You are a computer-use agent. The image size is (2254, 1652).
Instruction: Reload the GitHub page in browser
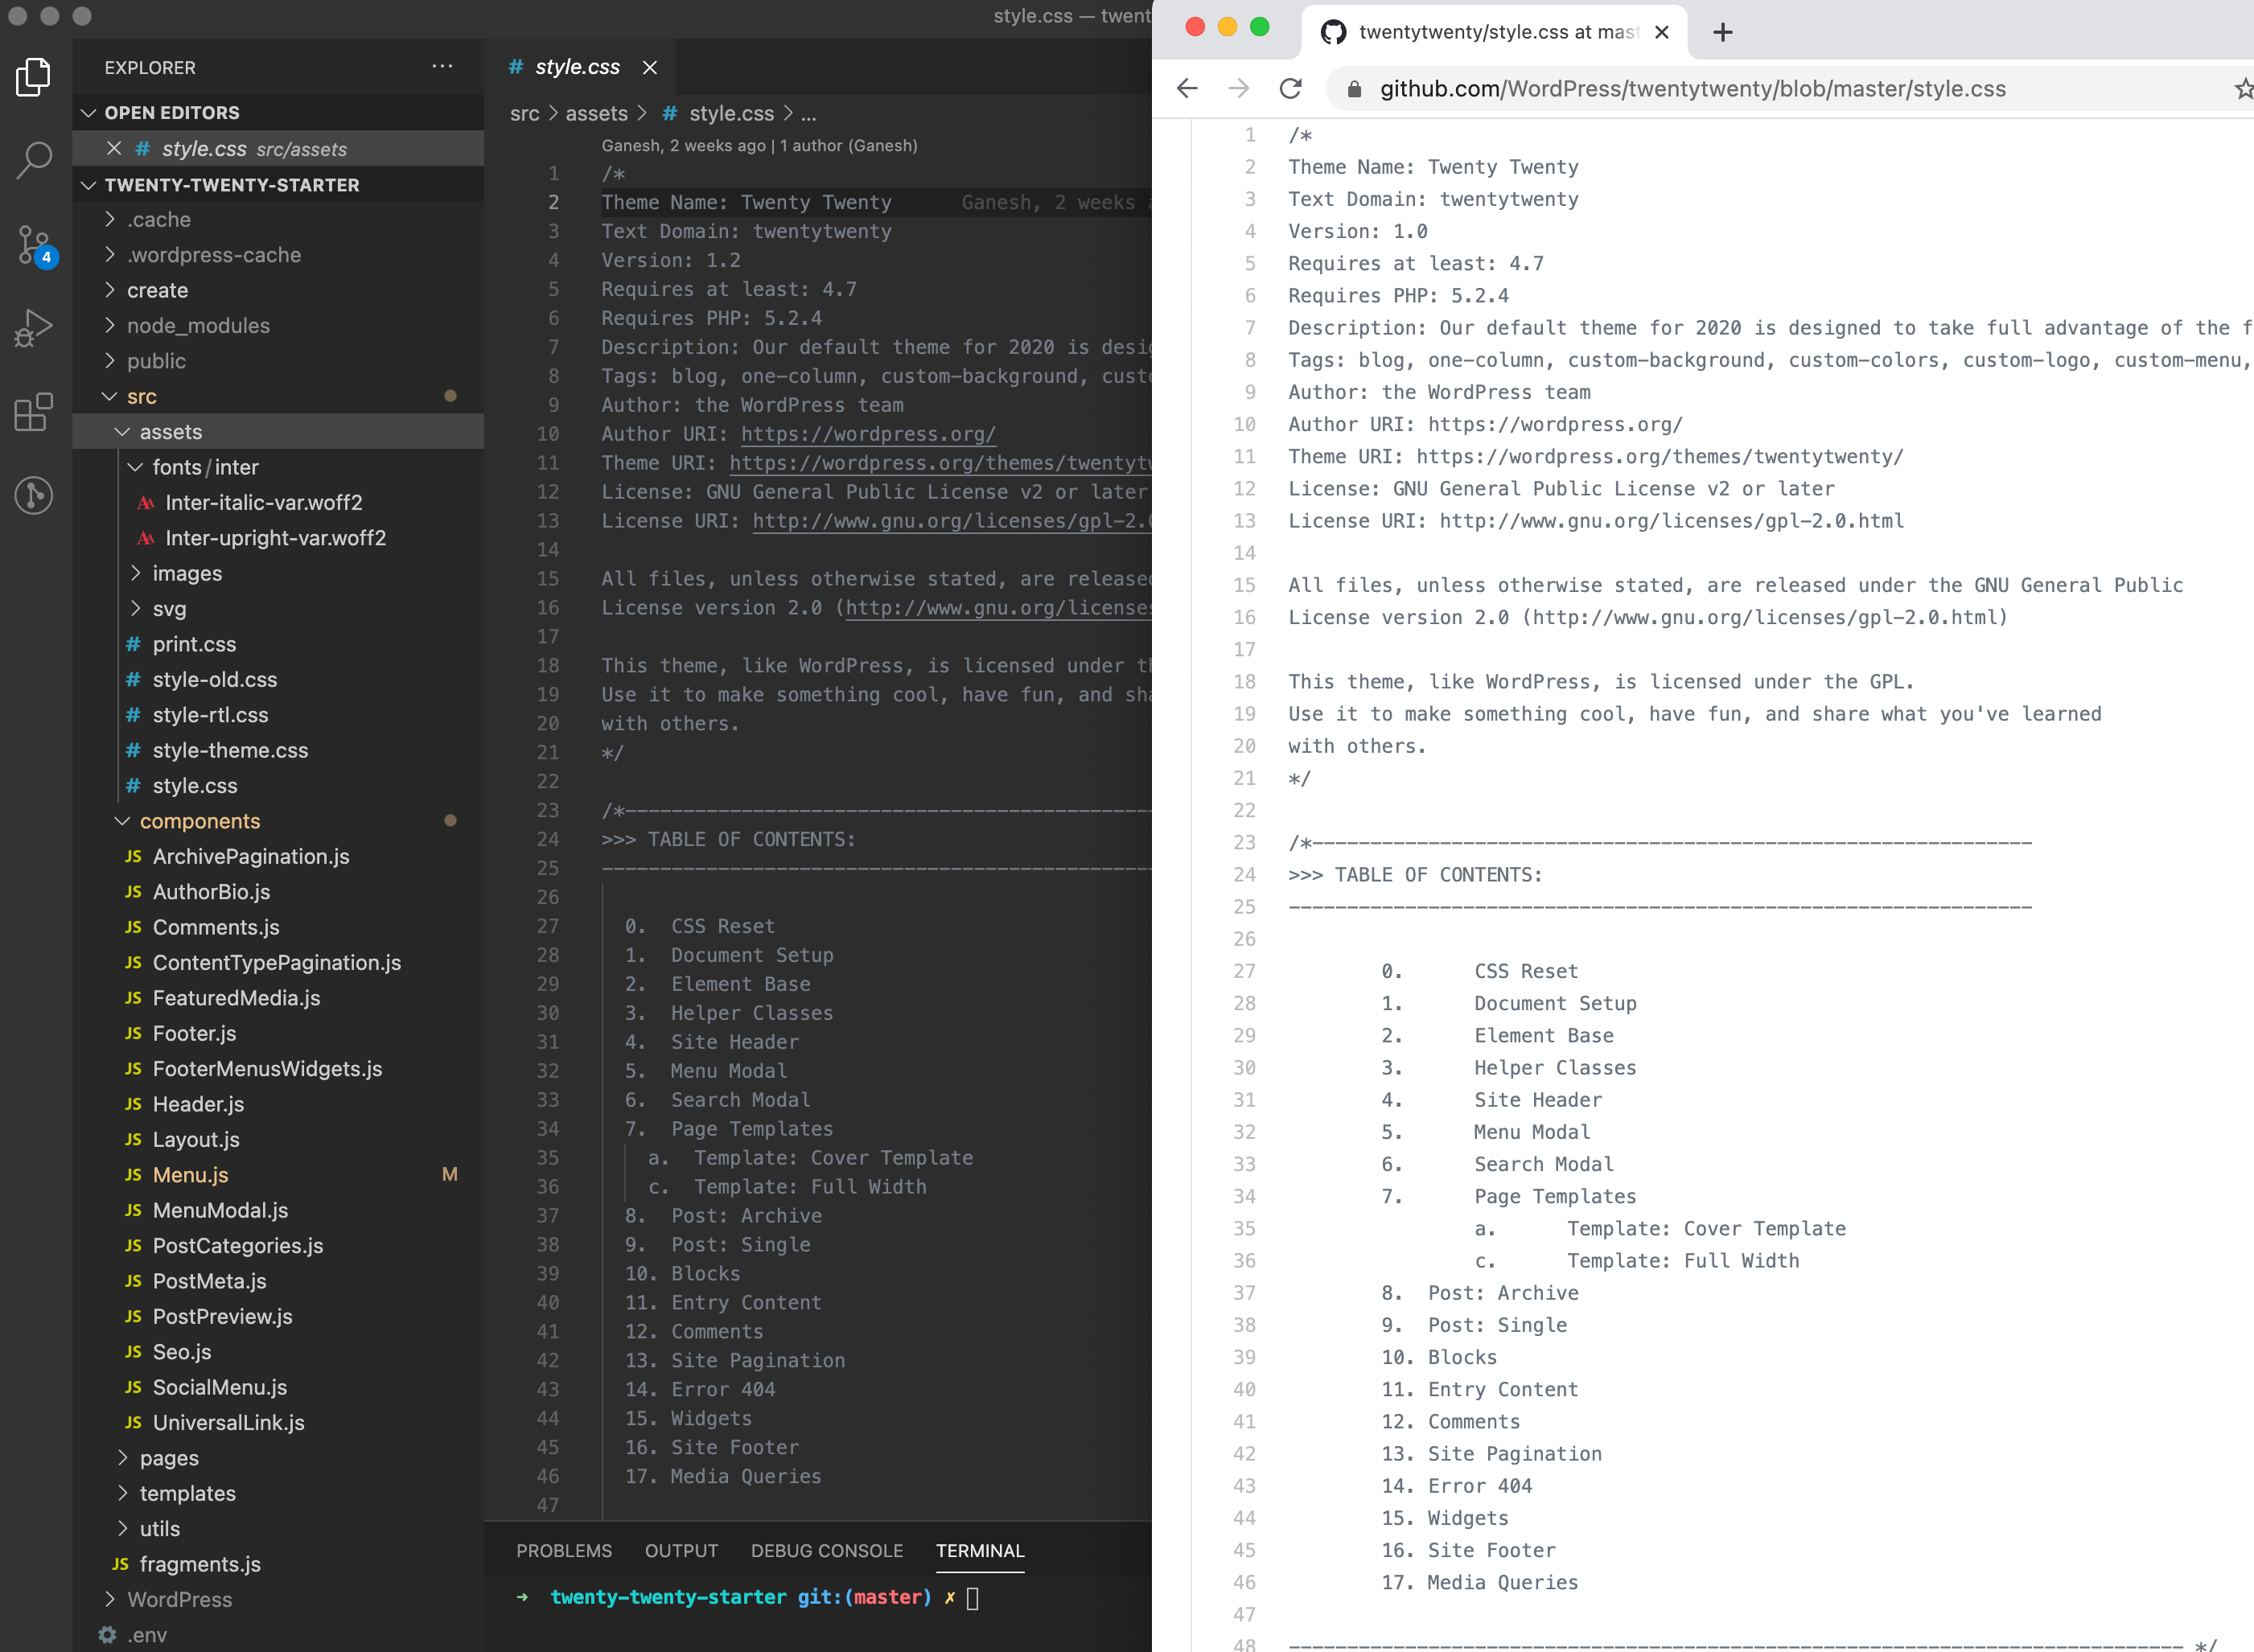tap(1291, 88)
